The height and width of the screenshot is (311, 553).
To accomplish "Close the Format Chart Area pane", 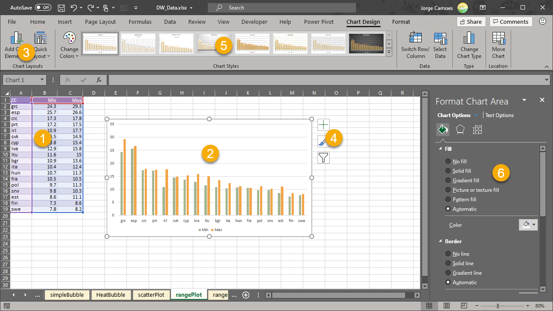I will [542, 100].
